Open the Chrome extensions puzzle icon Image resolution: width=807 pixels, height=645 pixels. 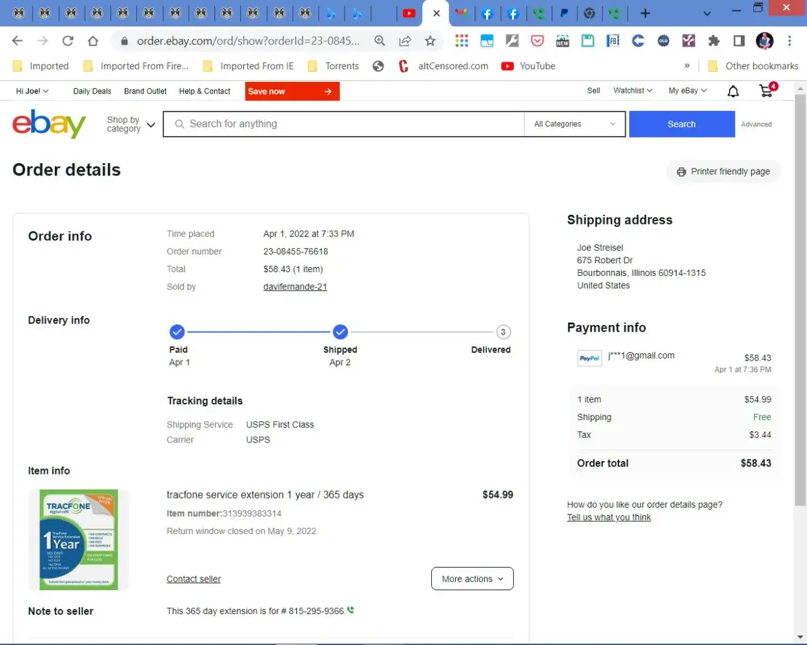point(713,41)
